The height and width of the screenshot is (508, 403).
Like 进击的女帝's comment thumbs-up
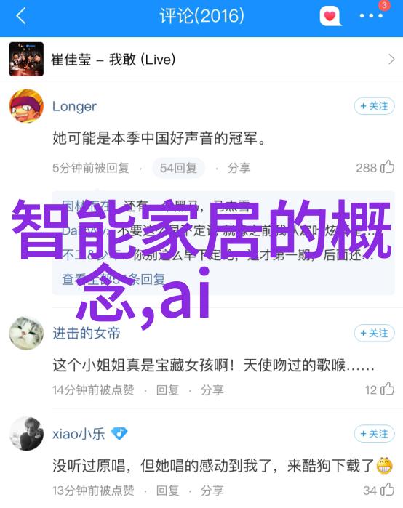[388, 389]
